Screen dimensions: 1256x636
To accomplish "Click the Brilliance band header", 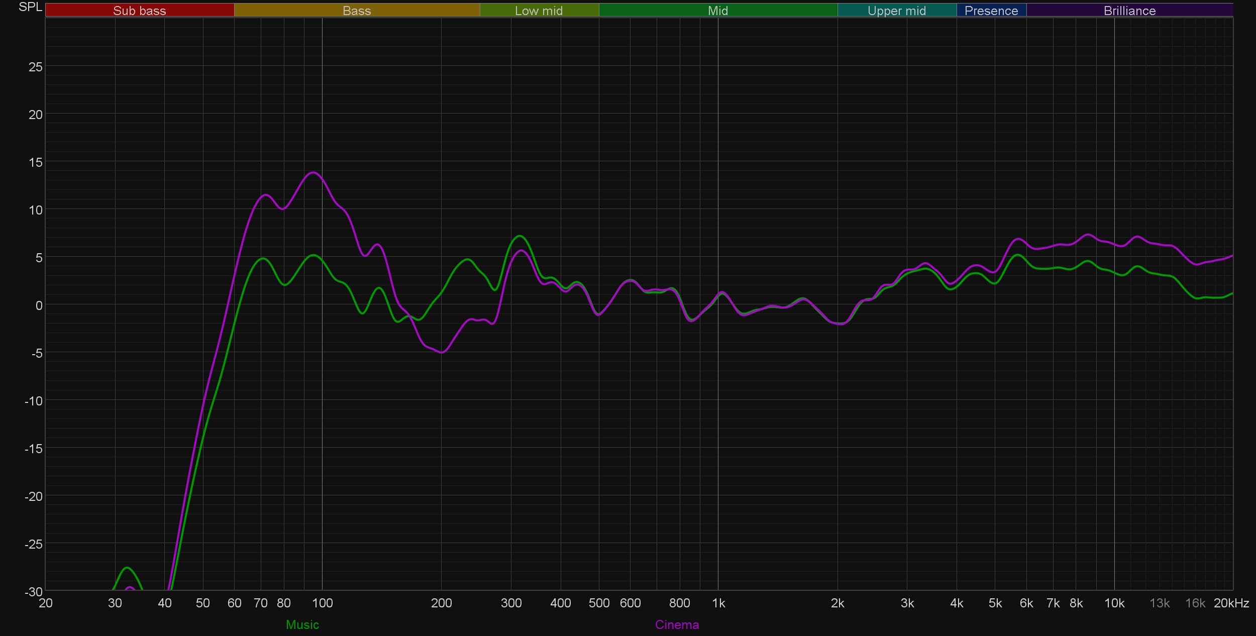I will (1129, 11).
